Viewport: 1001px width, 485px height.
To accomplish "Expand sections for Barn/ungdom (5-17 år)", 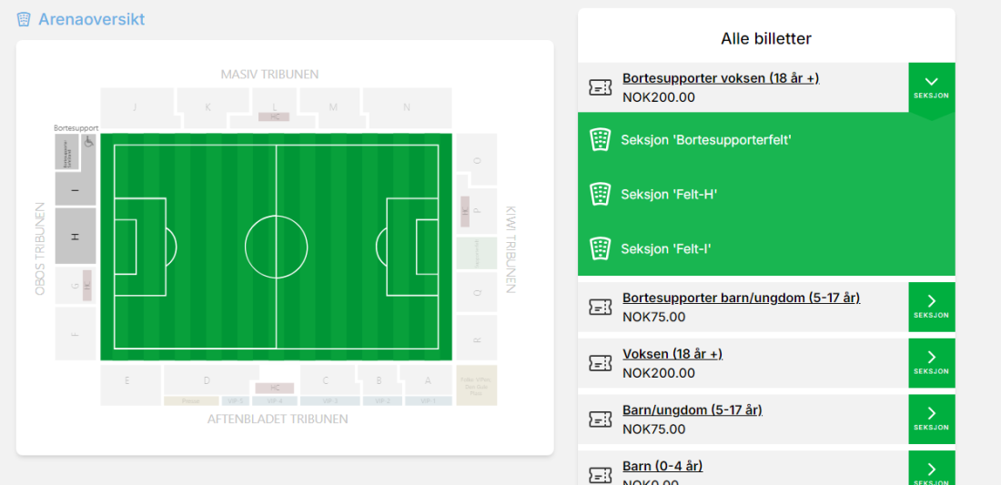I will tap(932, 419).
